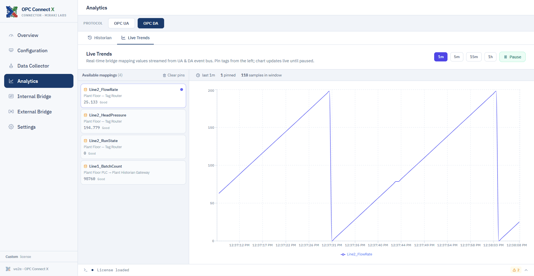This screenshot has height=276, width=534.
Task: Switch protocol to OPC UA
Action: (122, 23)
